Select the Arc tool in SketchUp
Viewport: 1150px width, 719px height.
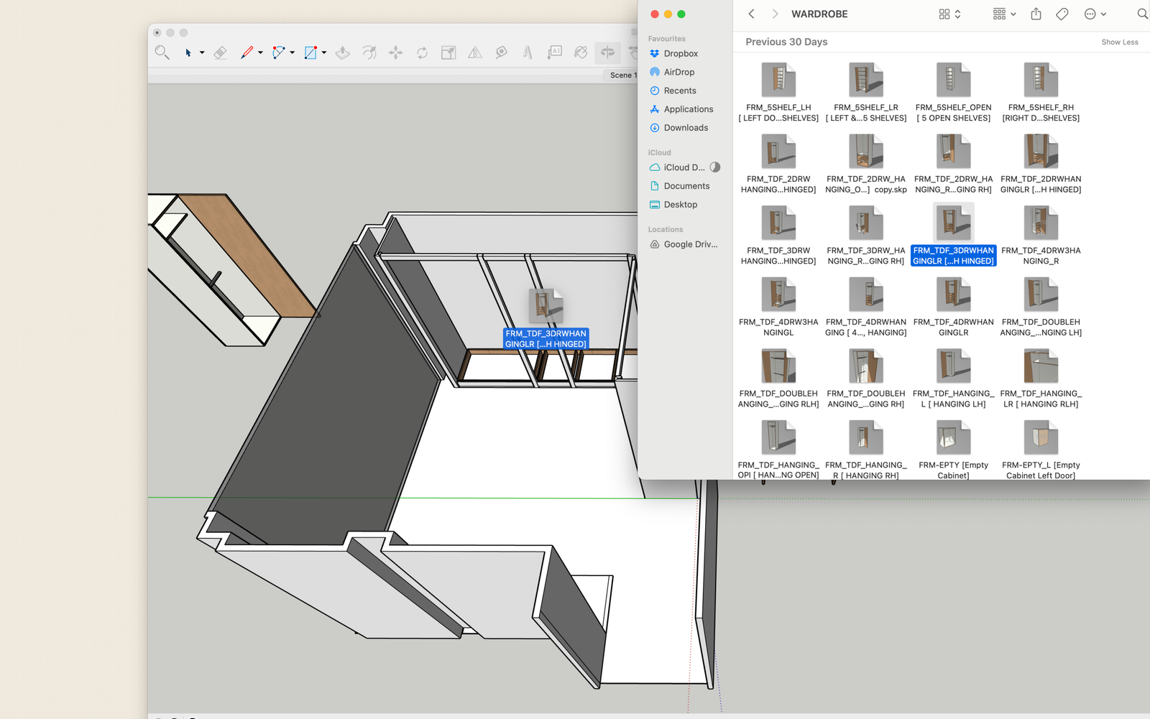click(278, 52)
